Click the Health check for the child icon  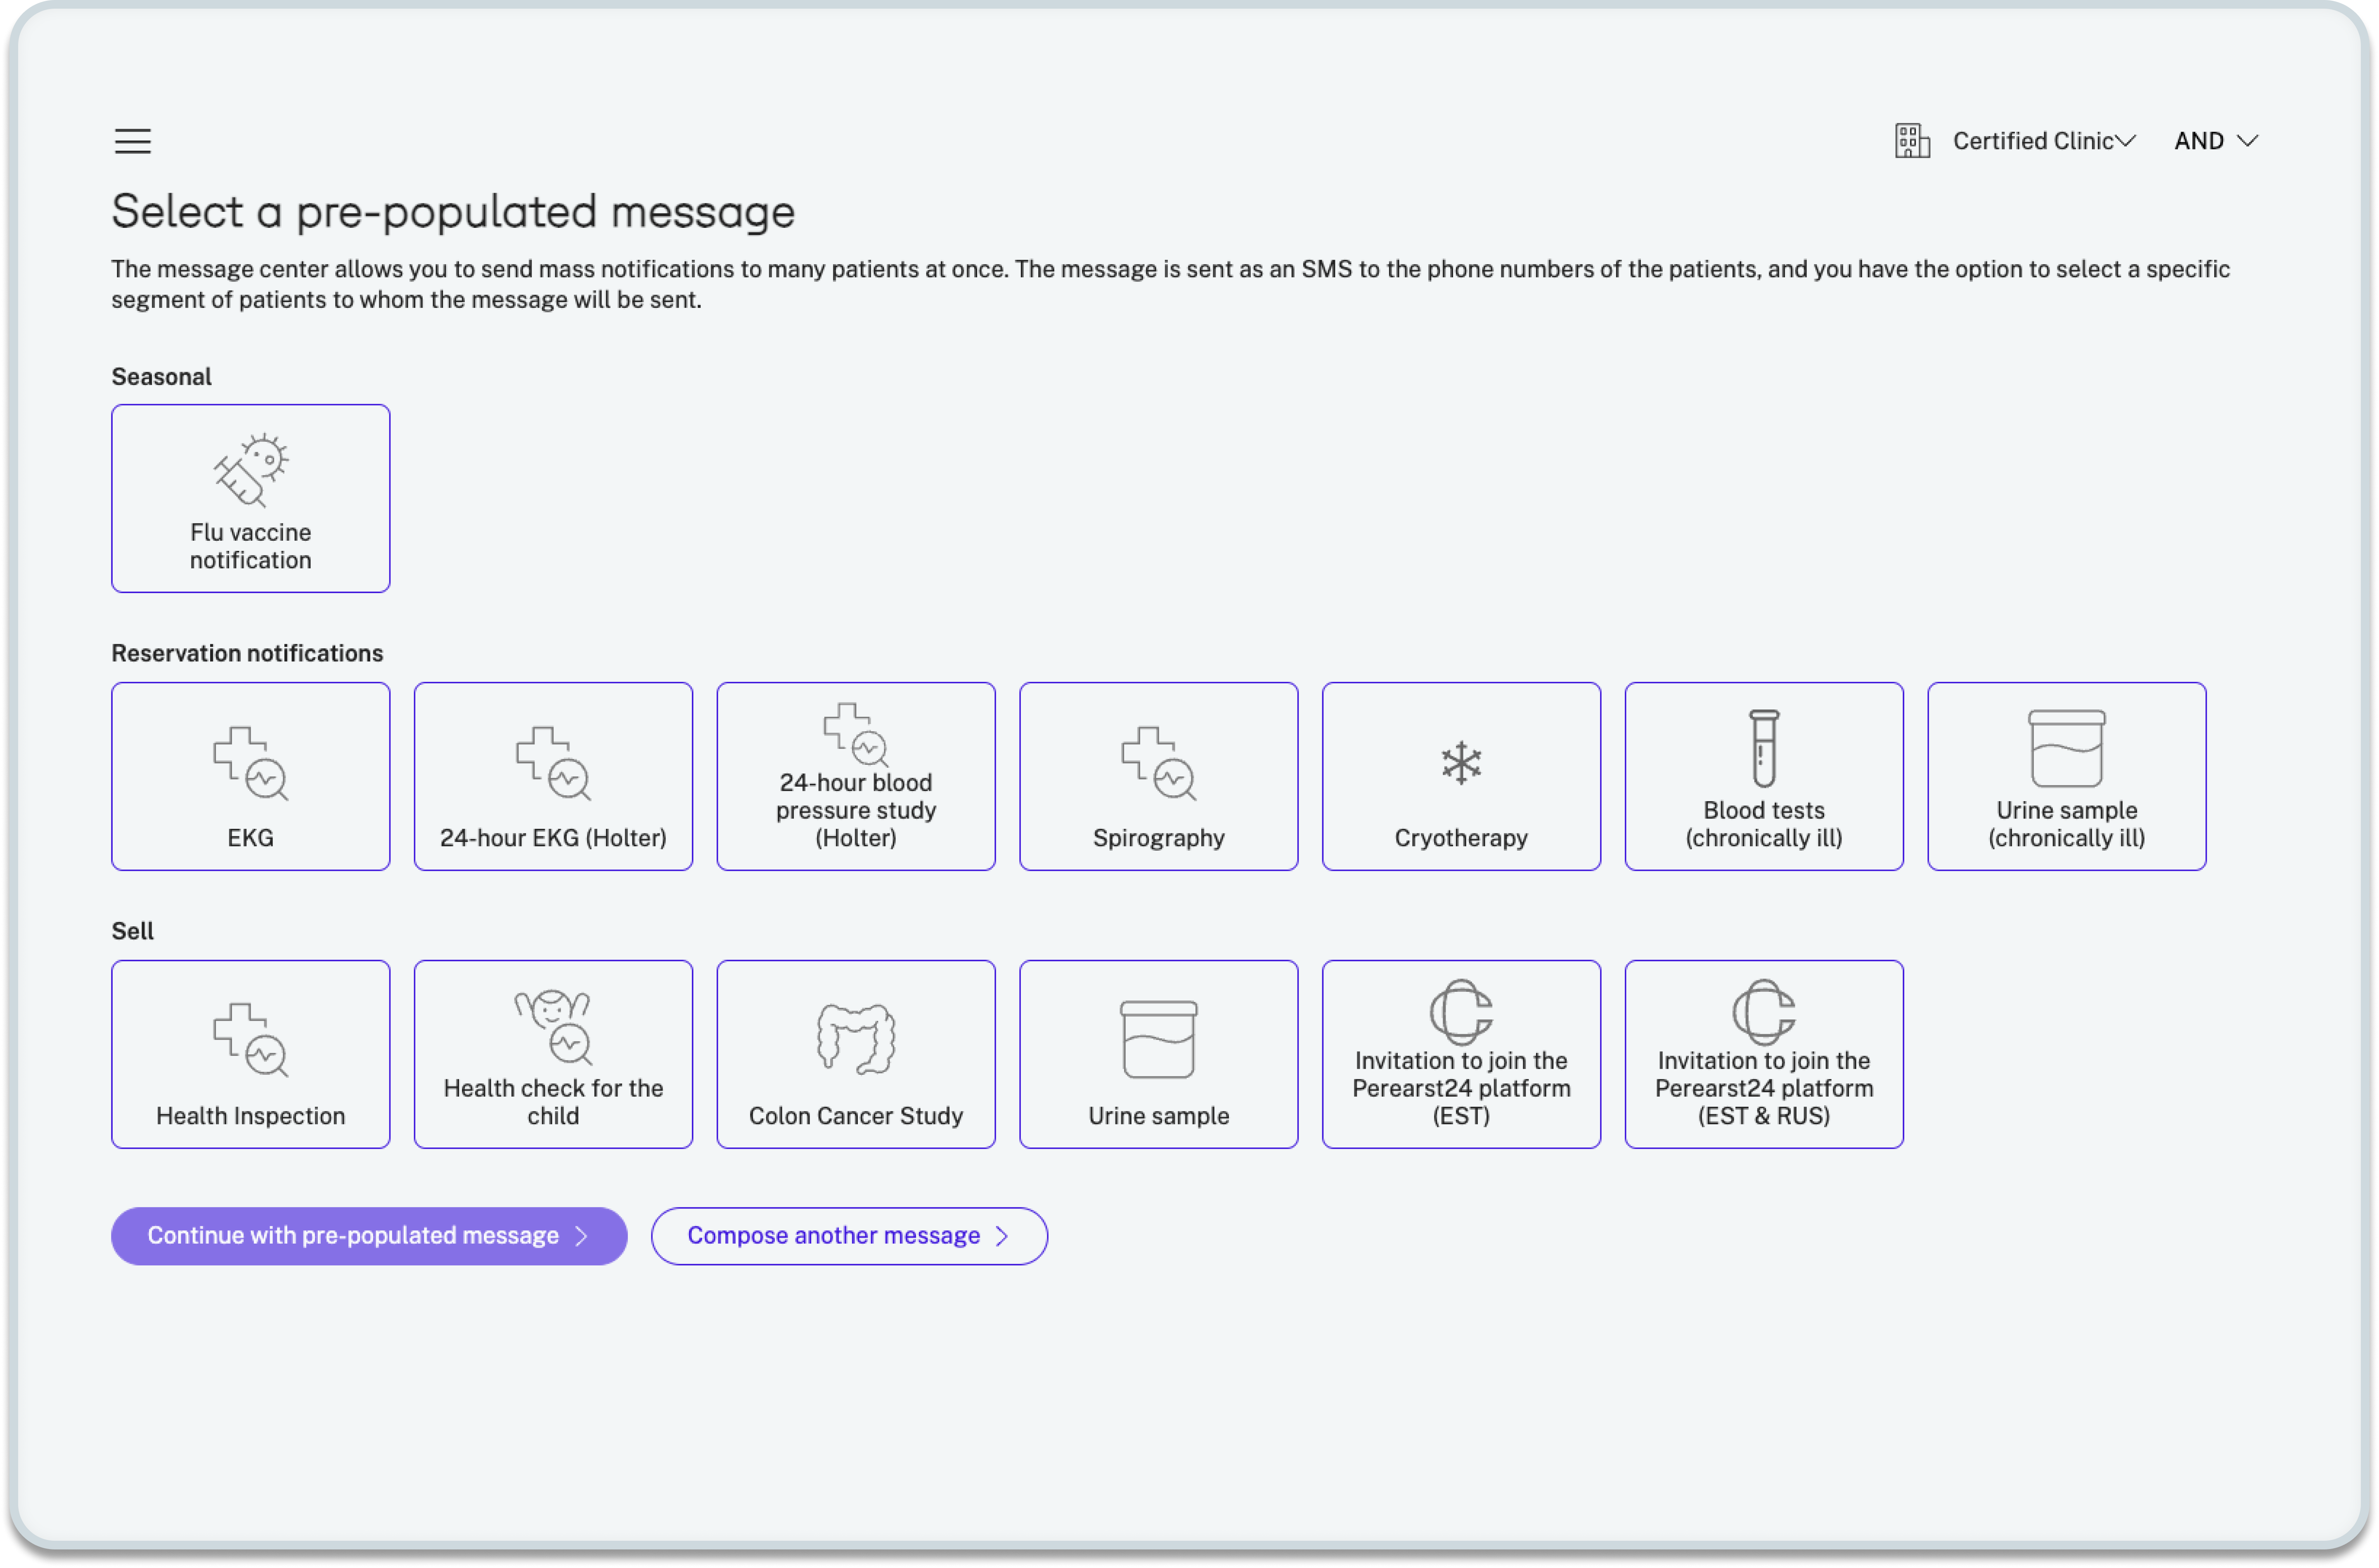(553, 1027)
